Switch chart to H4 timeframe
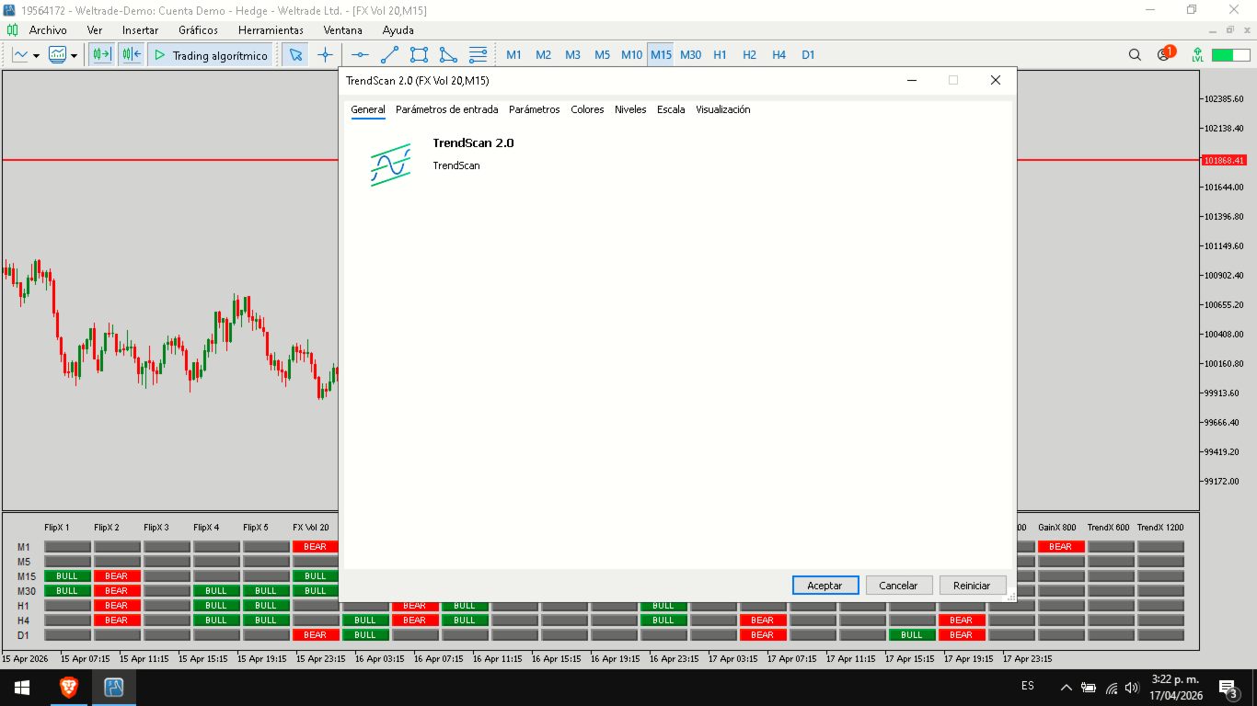Image resolution: width=1257 pixels, height=706 pixels. point(778,55)
